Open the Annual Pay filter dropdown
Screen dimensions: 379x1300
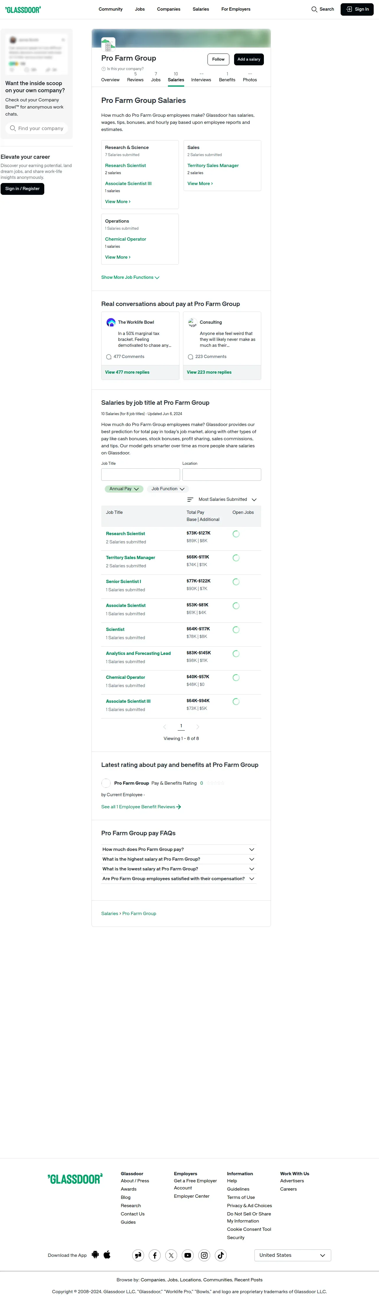[124, 488]
